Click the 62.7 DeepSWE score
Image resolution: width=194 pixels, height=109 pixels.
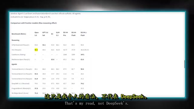pos(65,84)
